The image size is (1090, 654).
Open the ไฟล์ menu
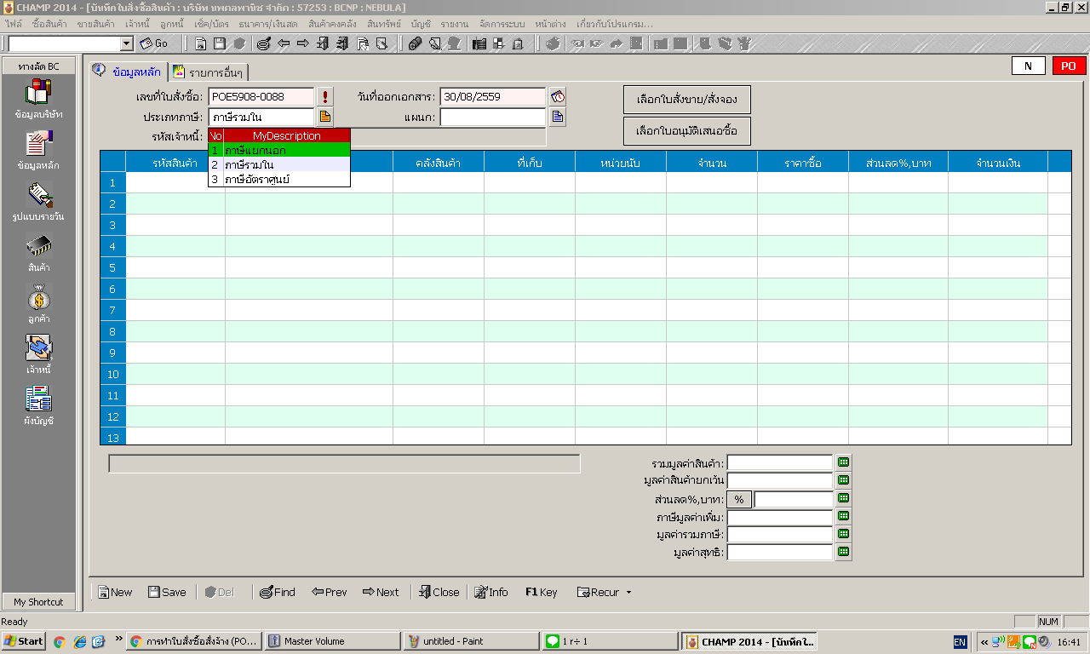(14, 24)
